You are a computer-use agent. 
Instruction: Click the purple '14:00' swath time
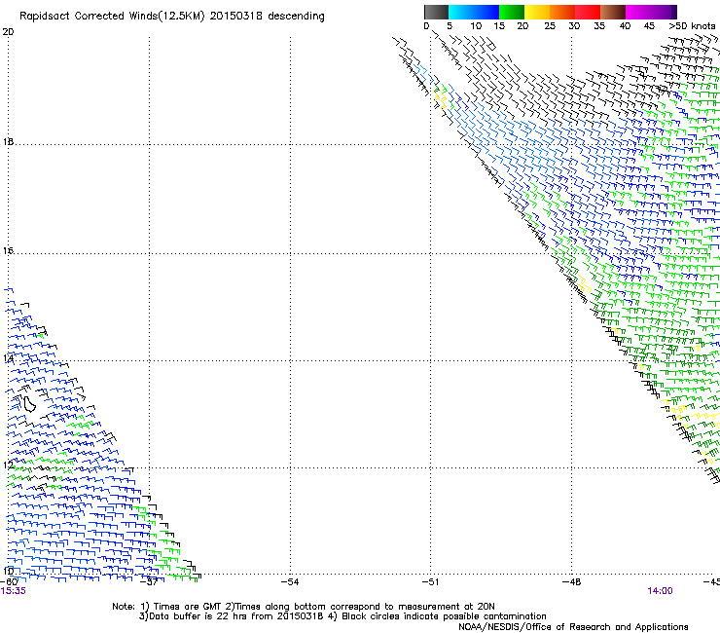pyautogui.click(x=660, y=591)
